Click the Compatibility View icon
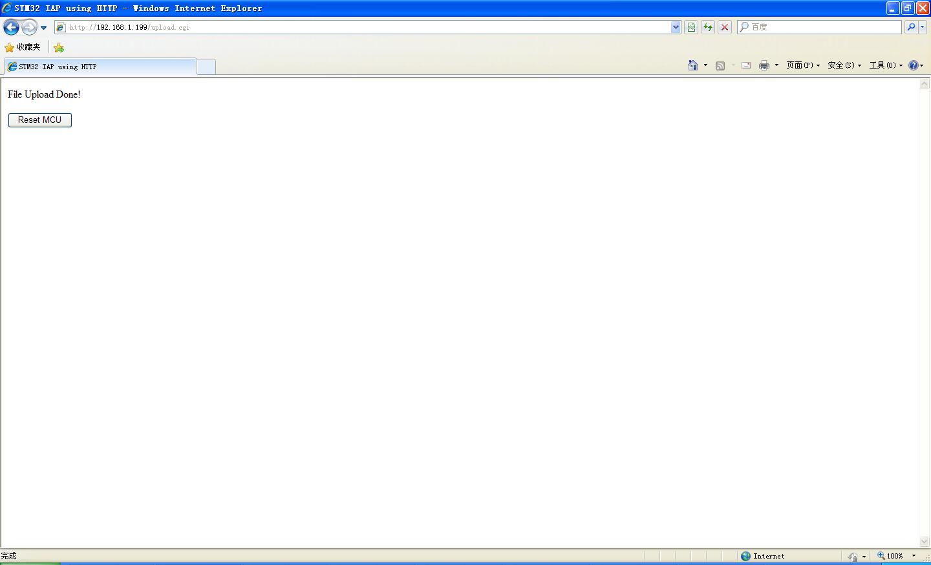This screenshot has height=565, width=931. (691, 27)
